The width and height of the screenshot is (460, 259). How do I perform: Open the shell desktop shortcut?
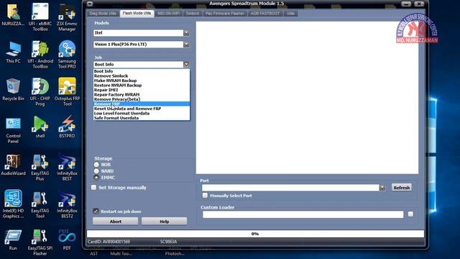click(x=40, y=127)
